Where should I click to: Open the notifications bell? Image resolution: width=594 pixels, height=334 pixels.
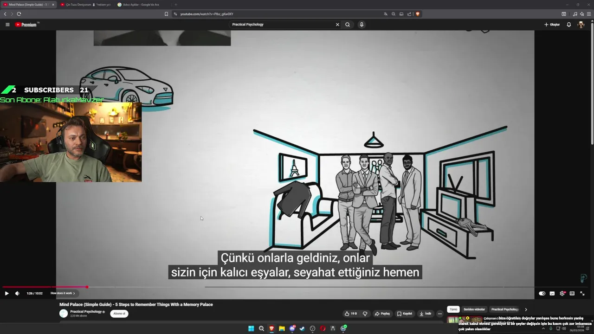569,25
